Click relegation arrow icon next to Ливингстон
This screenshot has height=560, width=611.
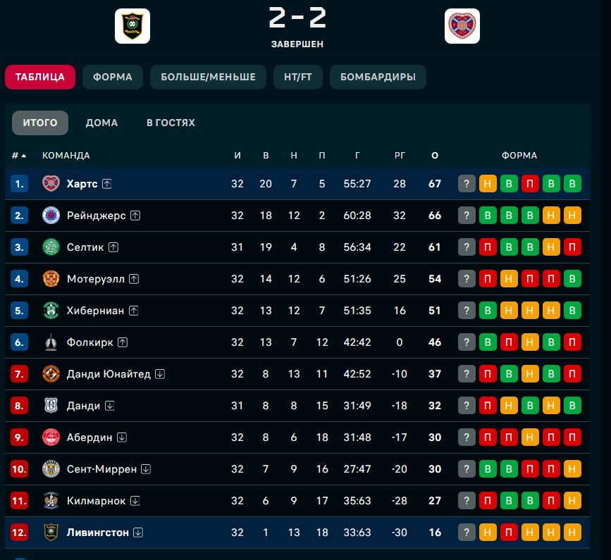(138, 533)
